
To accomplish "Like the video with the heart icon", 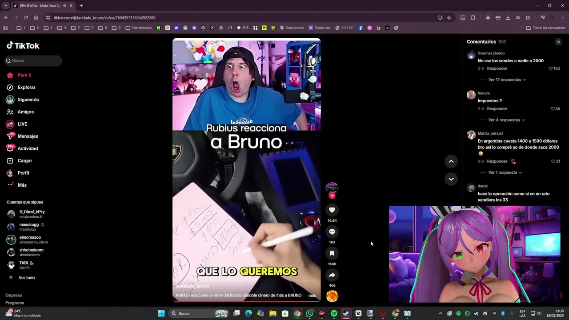I will 332,210.
